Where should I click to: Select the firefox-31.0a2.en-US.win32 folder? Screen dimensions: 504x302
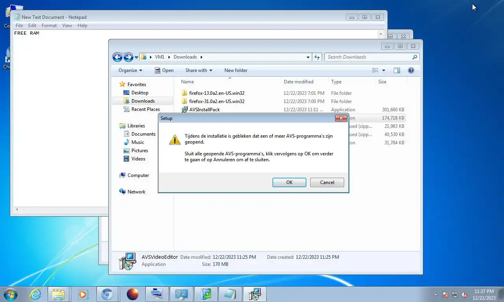[217, 101]
